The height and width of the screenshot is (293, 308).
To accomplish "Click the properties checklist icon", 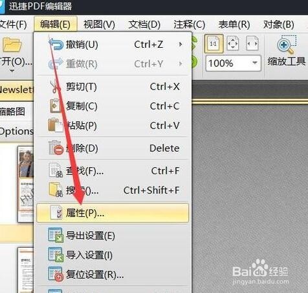I will 56,213.
